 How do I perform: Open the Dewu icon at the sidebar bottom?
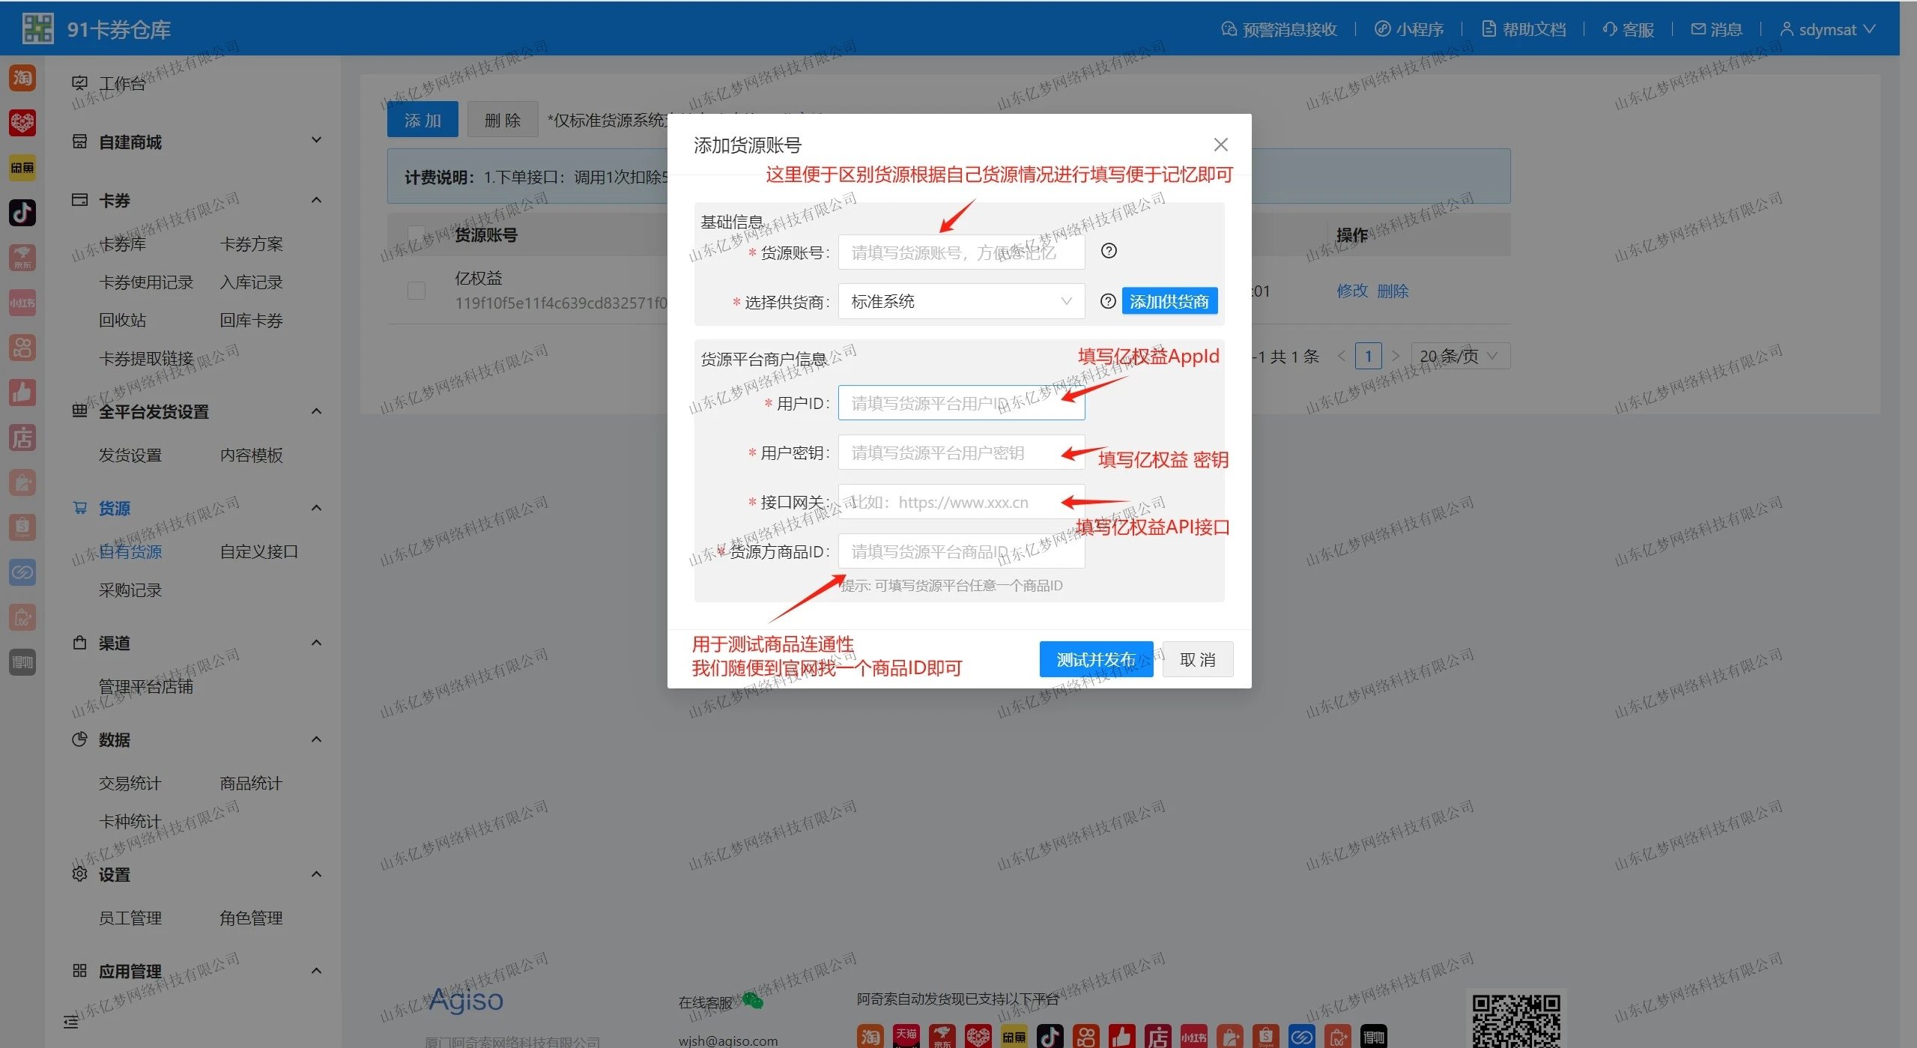pyautogui.click(x=22, y=662)
